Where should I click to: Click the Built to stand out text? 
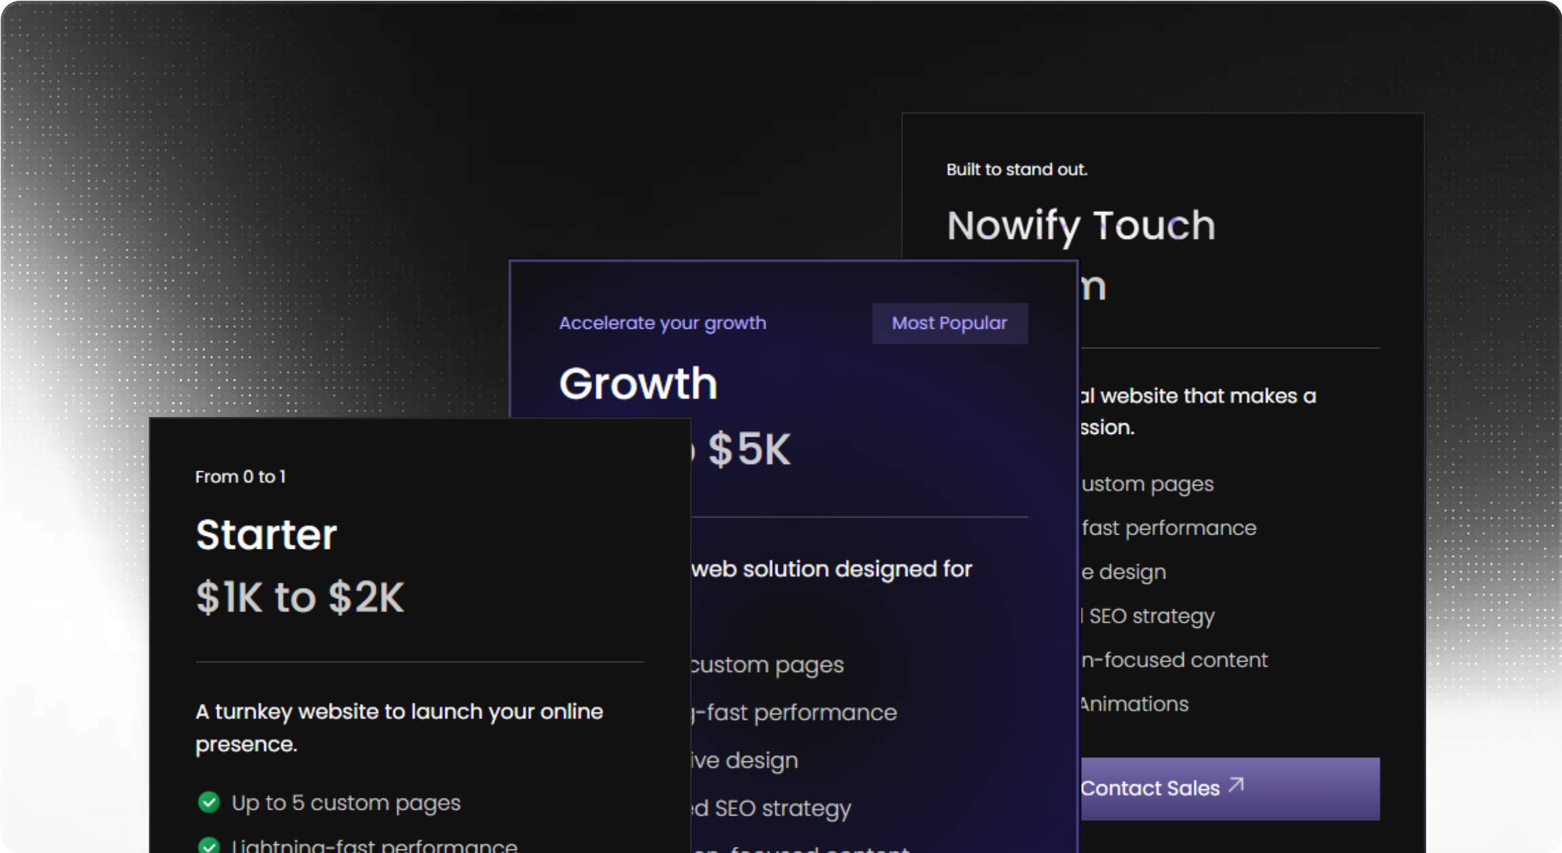click(x=1017, y=170)
